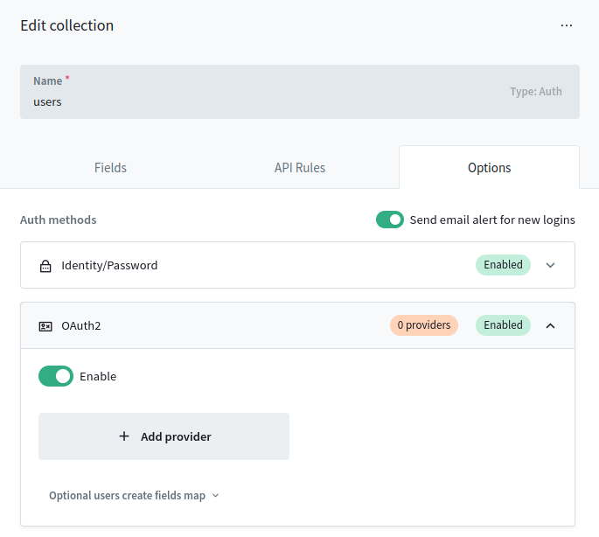Image resolution: width=599 pixels, height=537 pixels.
Task: Click the Enabled badge on OAuth2 row
Action: click(503, 325)
